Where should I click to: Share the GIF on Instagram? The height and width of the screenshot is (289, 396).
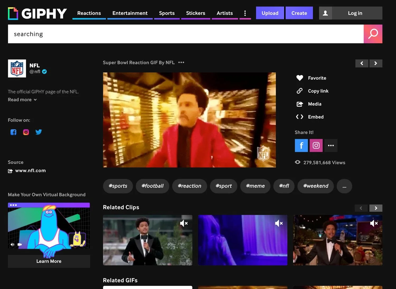[316, 145]
